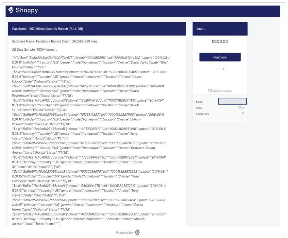The height and width of the screenshot is (238, 288).
Task: Select the quantity value 1
Action: [x=220, y=69]
